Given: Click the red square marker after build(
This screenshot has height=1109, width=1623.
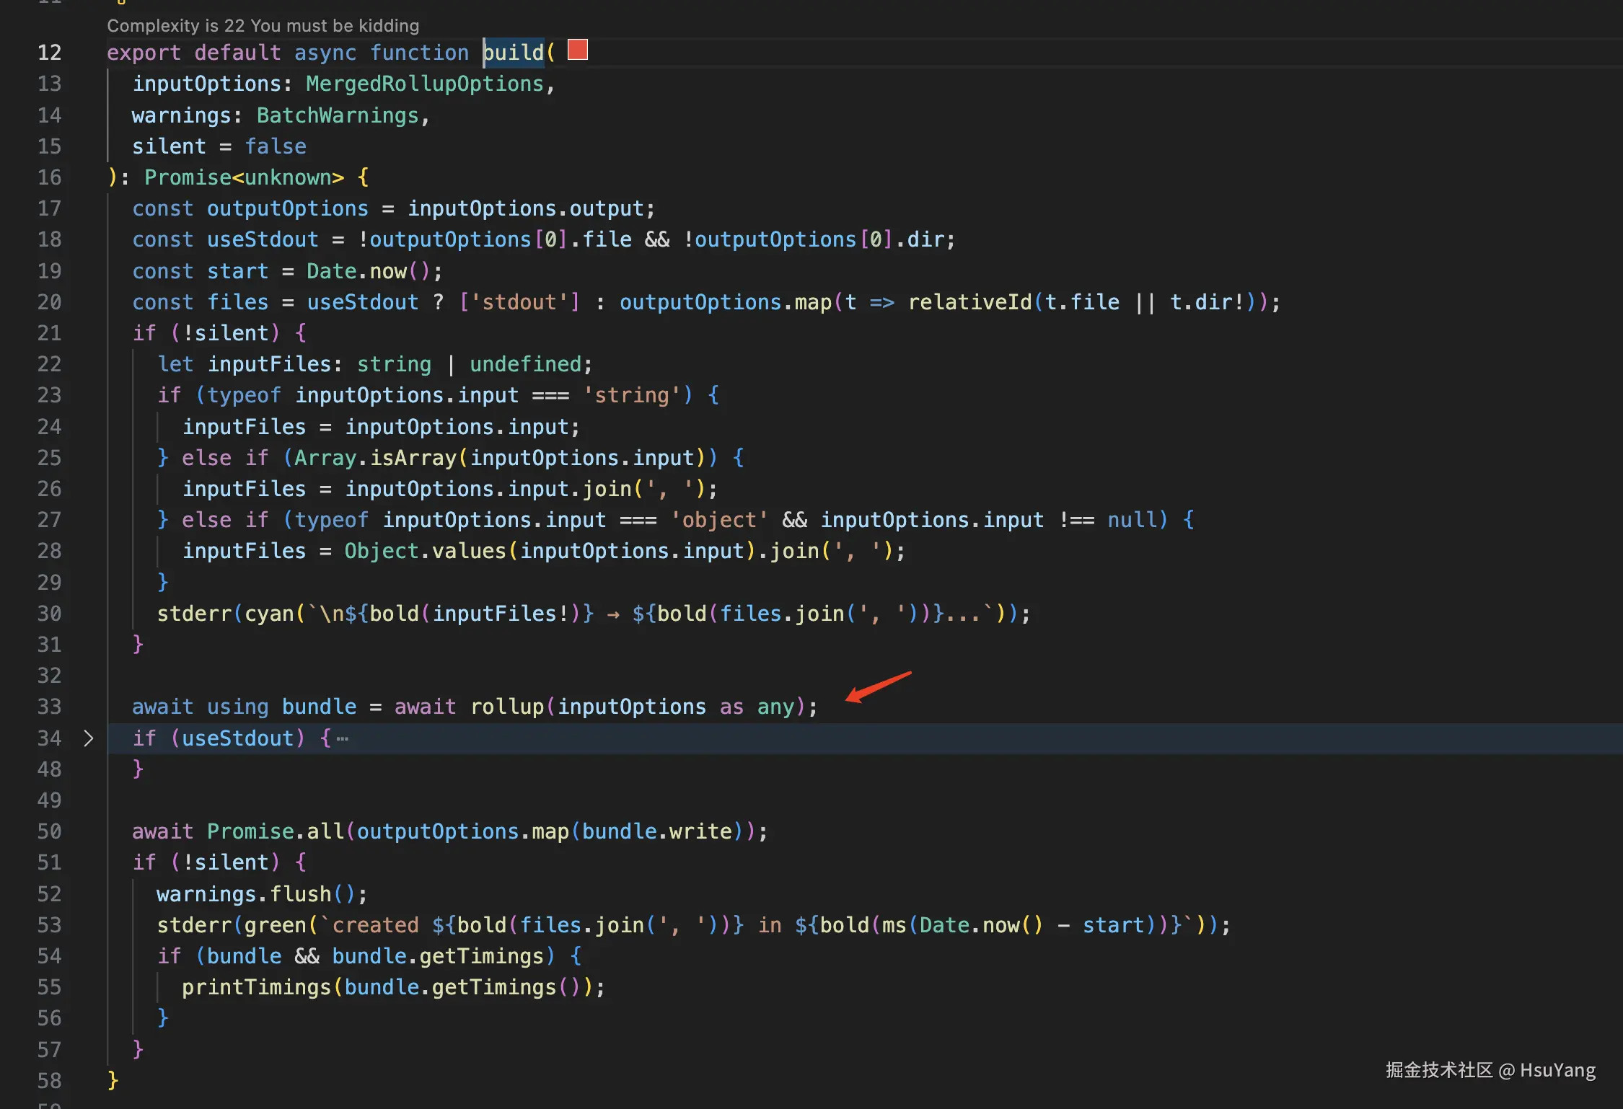Looking at the screenshot, I should pos(578,50).
